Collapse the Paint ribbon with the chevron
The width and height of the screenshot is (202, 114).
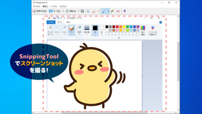point(157,22)
